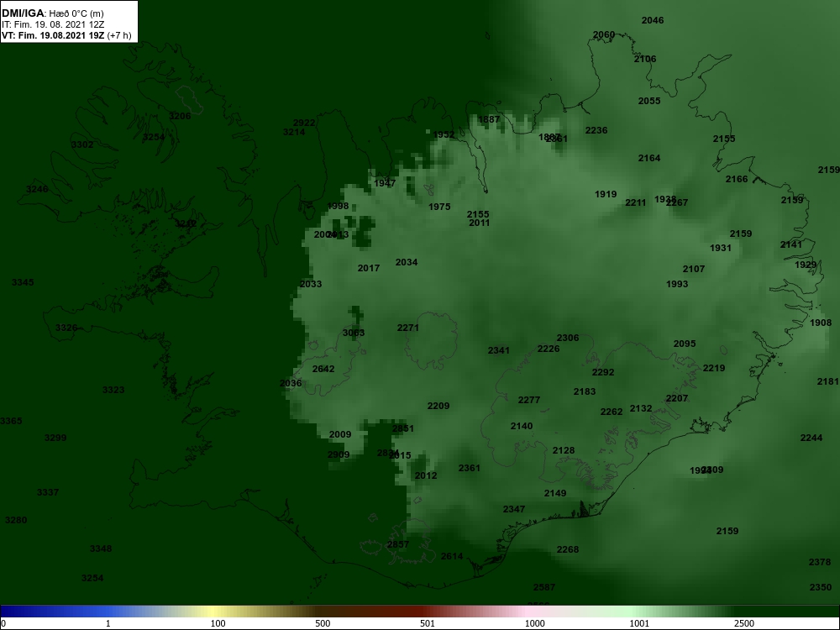Click the 2166 value on the map
Image resolution: width=840 pixels, height=630 pixels.
[737, 179]
